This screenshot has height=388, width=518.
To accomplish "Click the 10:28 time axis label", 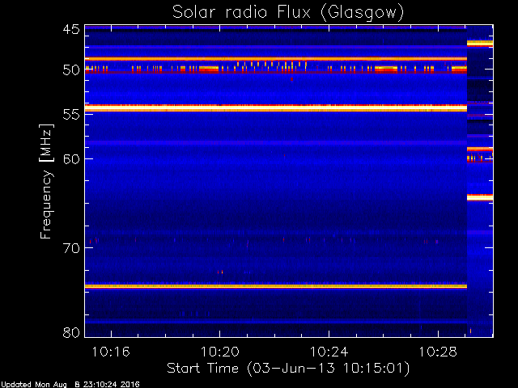I will (438, 352).
